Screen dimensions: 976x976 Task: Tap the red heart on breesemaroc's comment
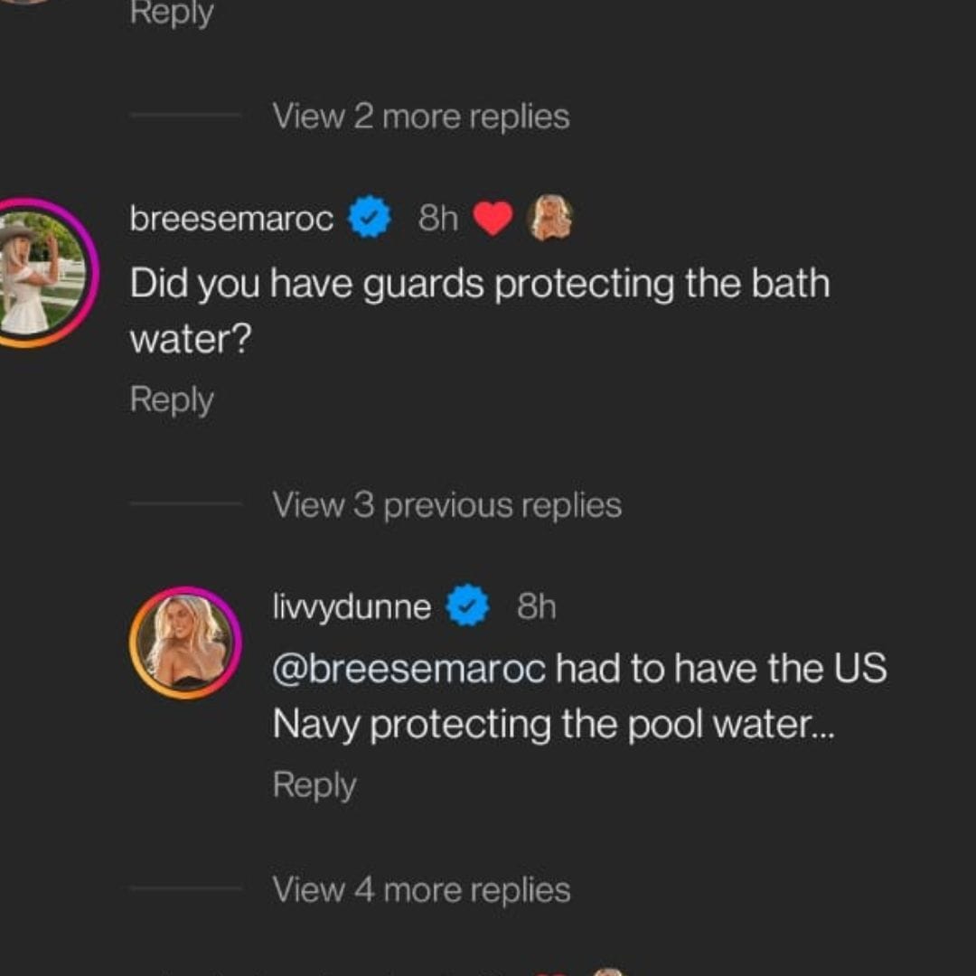click(493, 219)
